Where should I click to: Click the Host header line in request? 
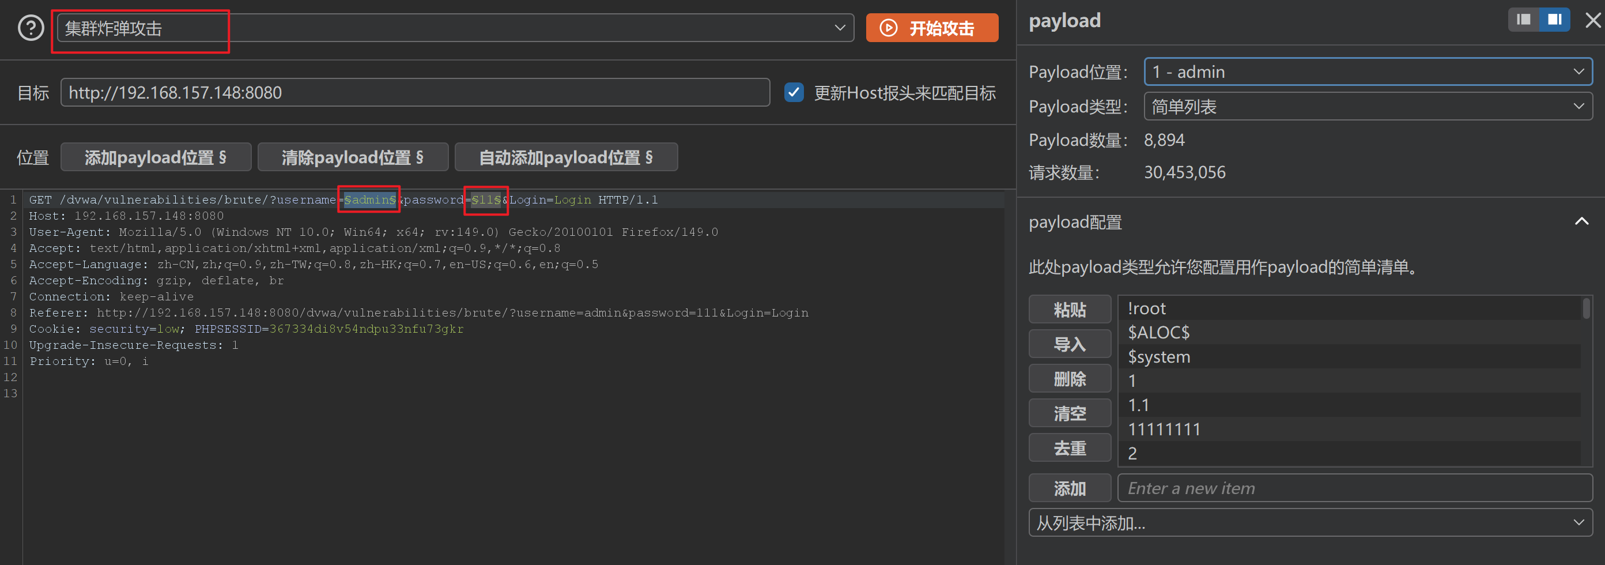tap(126, 216)
